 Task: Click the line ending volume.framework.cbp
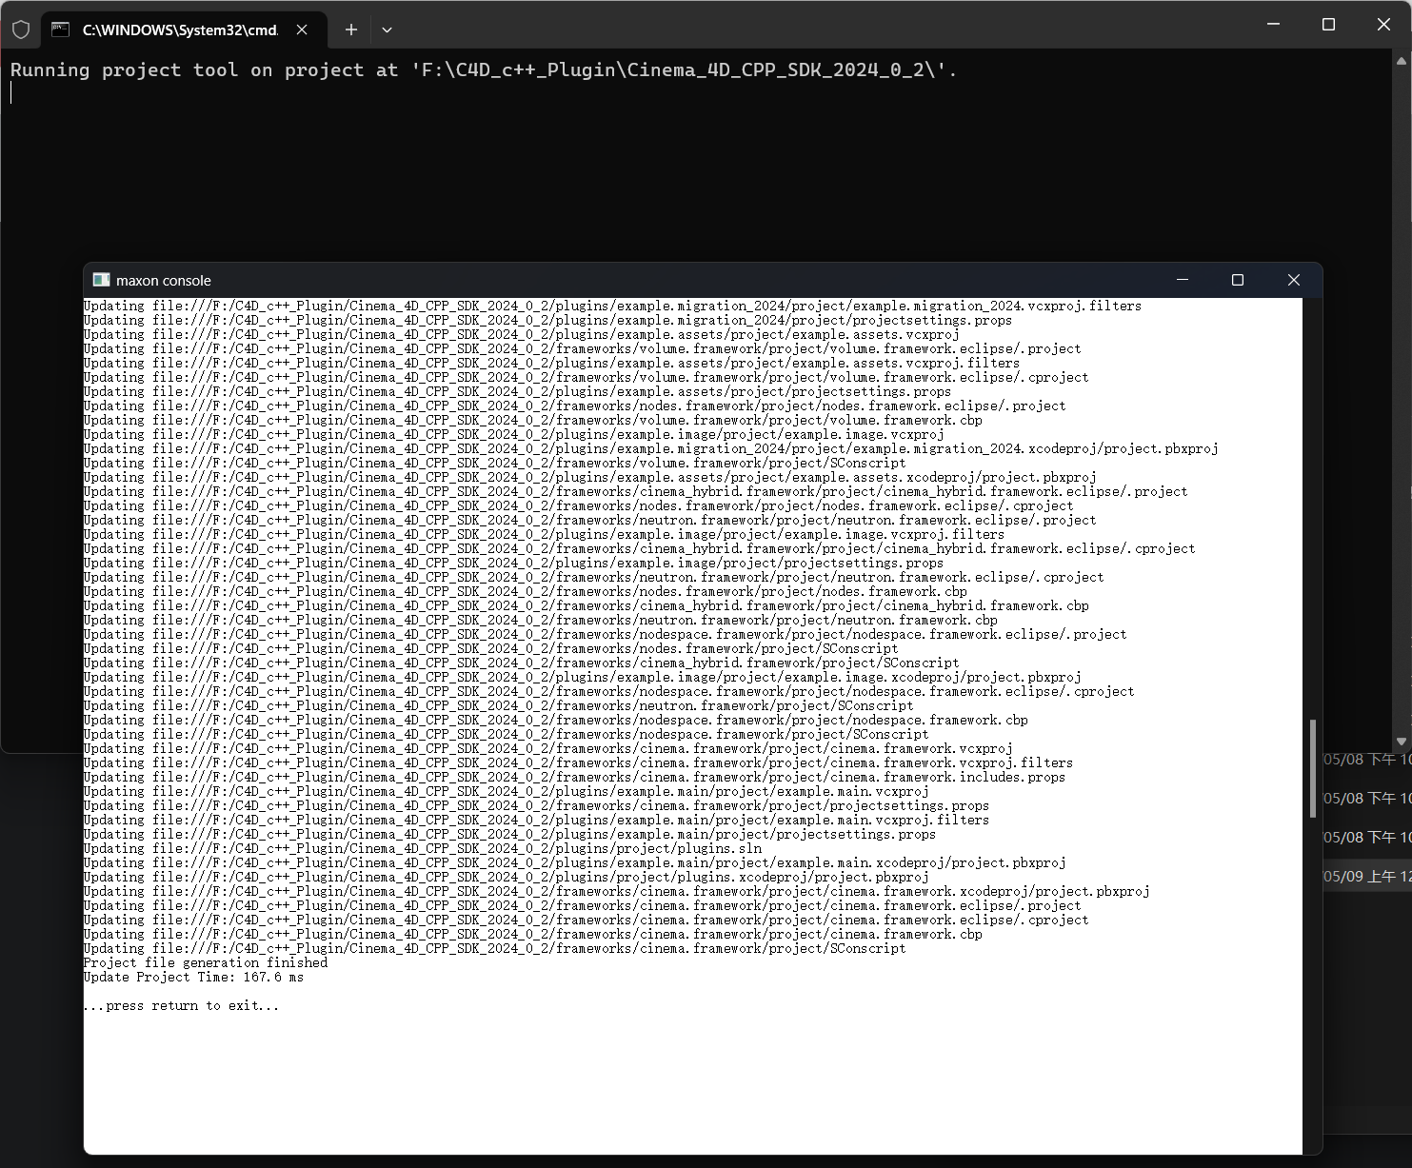click(533, 420)
